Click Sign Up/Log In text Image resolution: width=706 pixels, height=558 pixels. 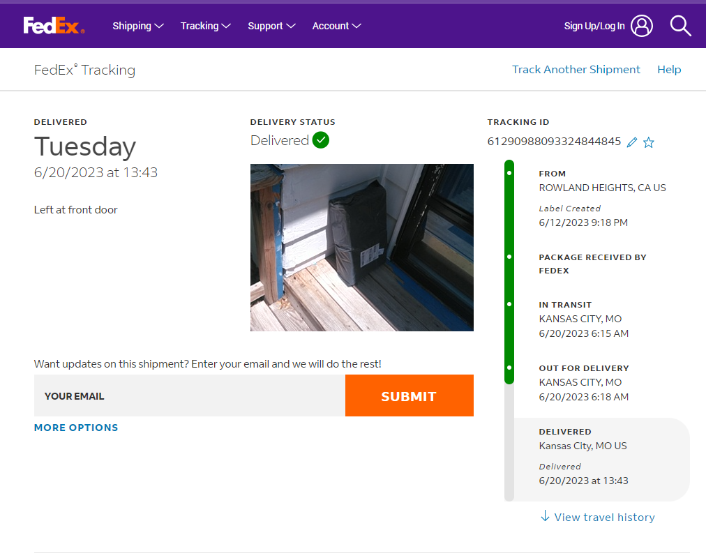(594, 26)
